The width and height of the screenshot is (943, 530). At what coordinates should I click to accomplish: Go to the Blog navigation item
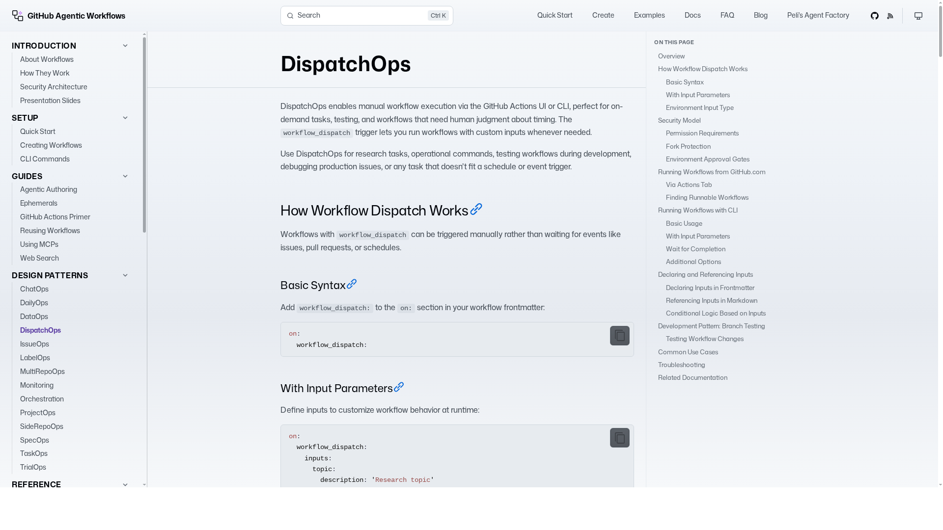tap(760, 16)
